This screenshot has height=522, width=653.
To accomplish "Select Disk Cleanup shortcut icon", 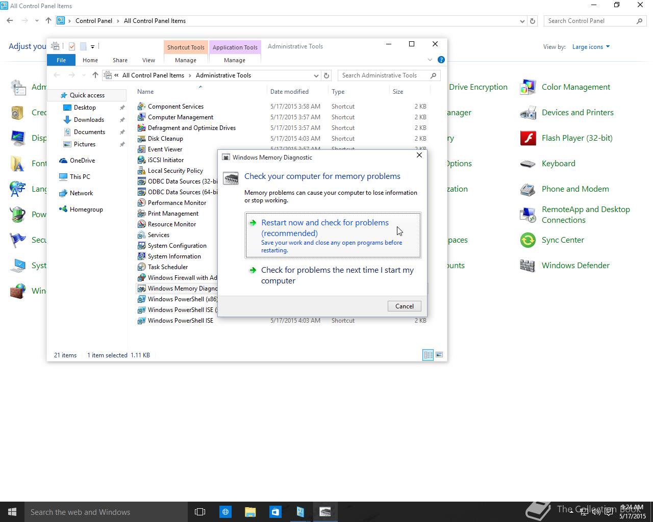I will pyautogui.click(x=141, y=139).
